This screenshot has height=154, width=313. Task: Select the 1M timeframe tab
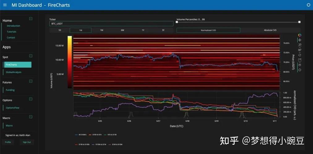(102, 30)
